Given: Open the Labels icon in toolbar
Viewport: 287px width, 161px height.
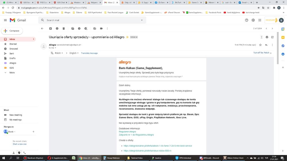Looking at the screenshot, I should point(101,28).
